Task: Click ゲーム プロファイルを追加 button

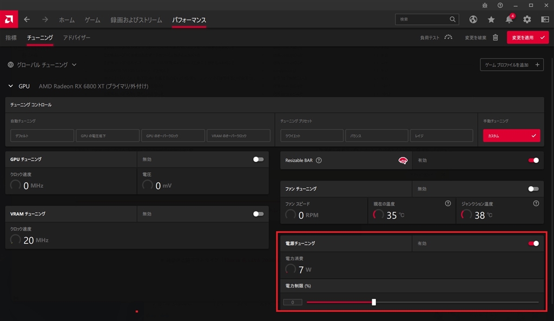Action: click(x=512, y=65)
